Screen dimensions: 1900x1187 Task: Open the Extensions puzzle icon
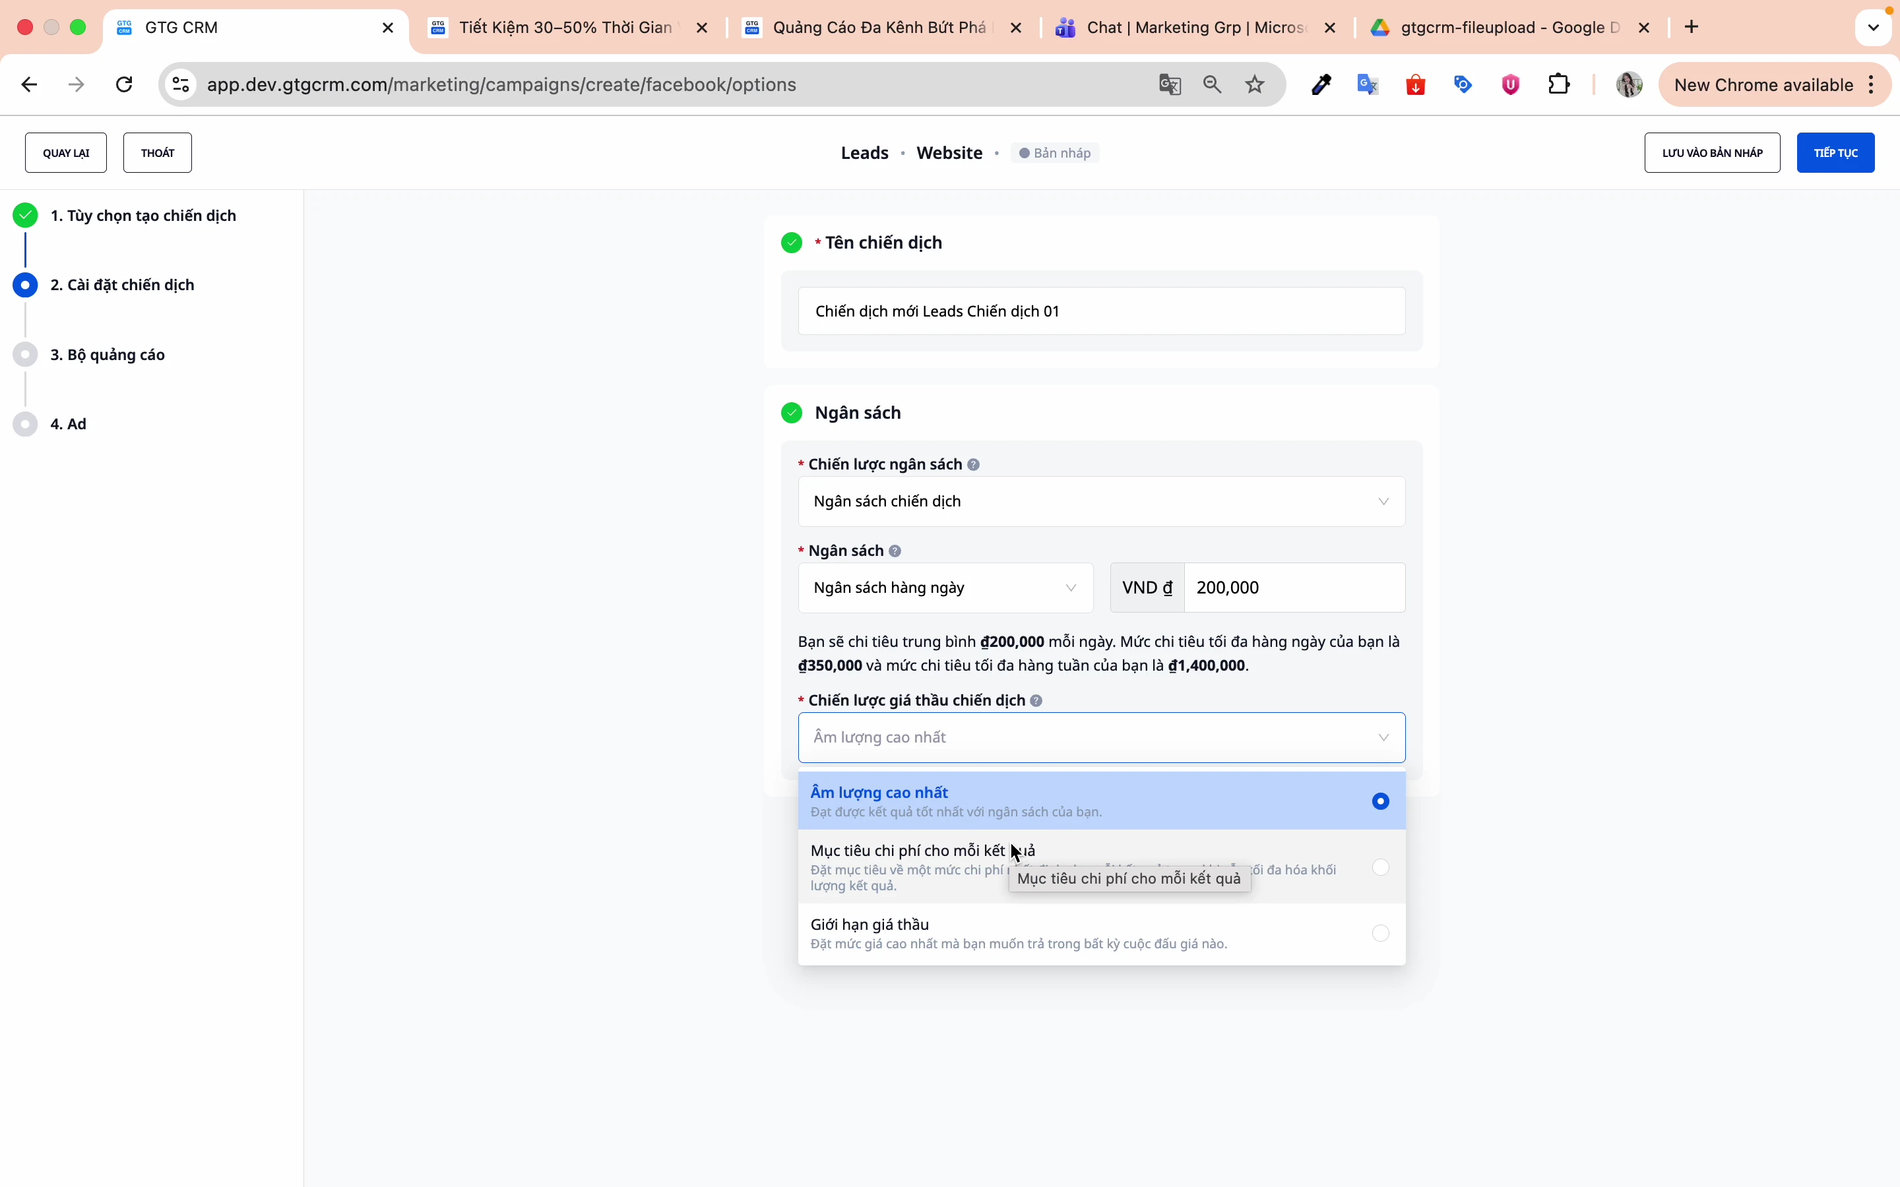tap(1560, 85)
